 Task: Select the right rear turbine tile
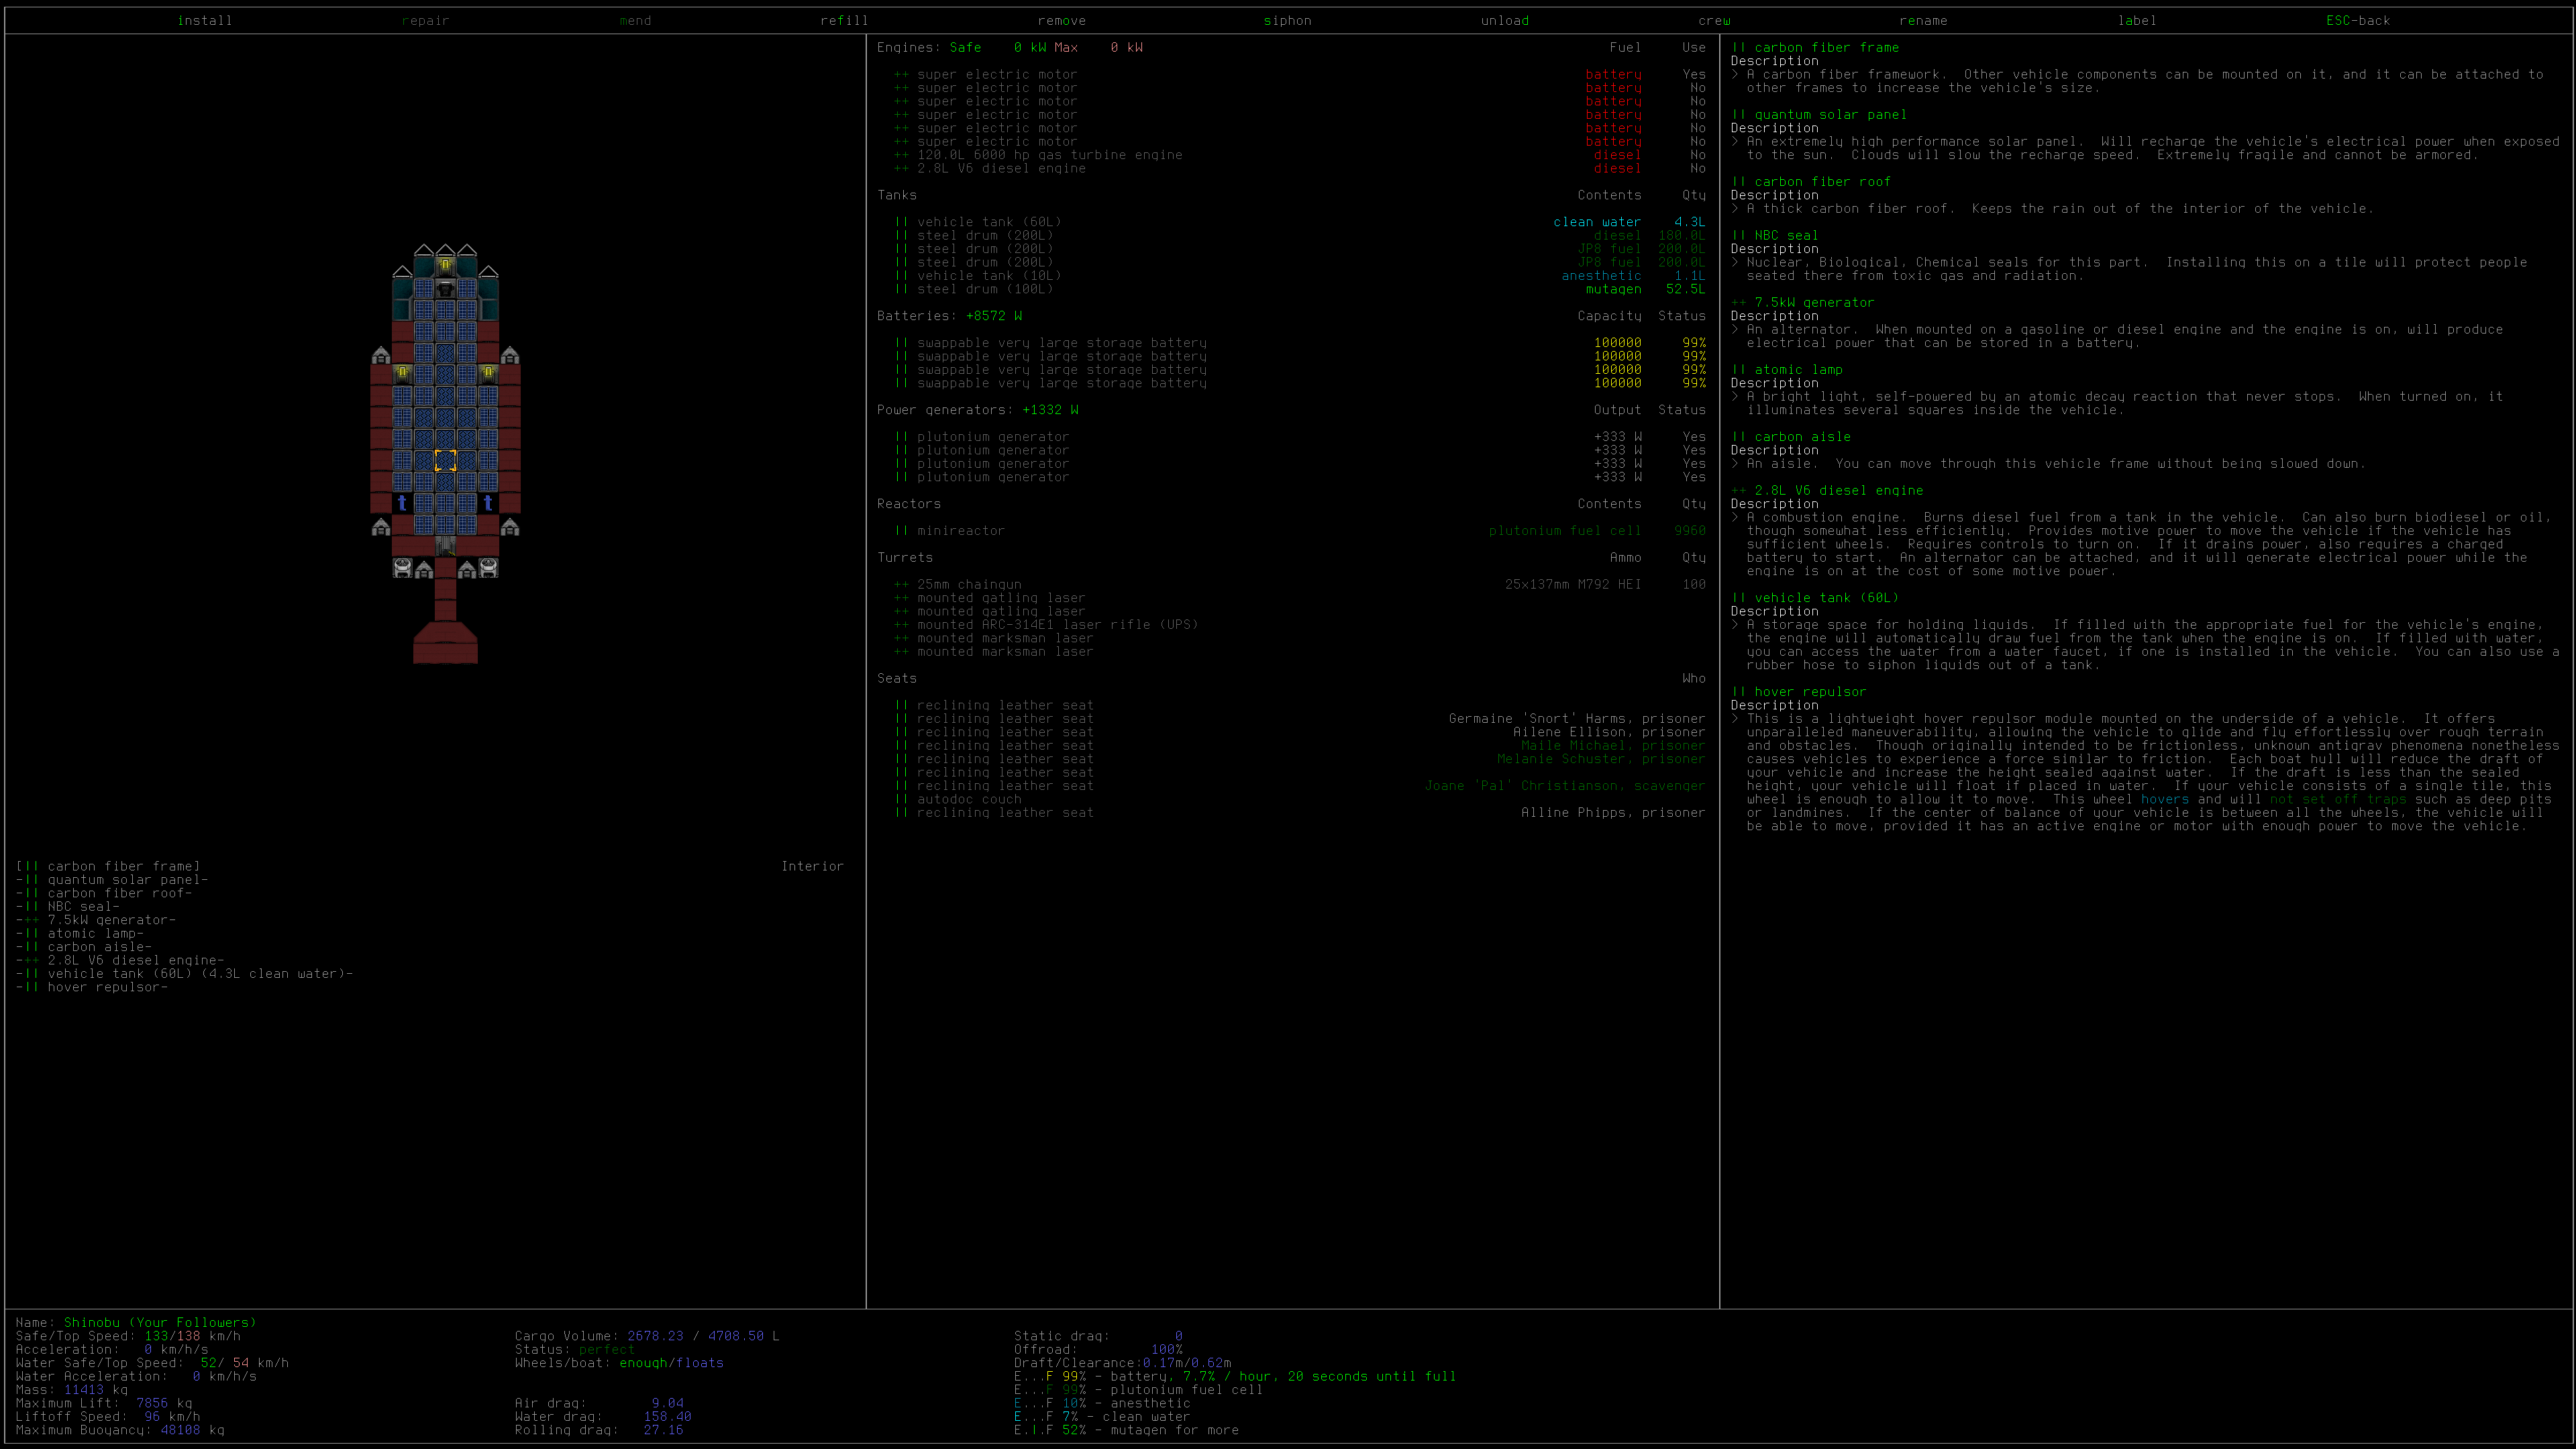point(488,568)
